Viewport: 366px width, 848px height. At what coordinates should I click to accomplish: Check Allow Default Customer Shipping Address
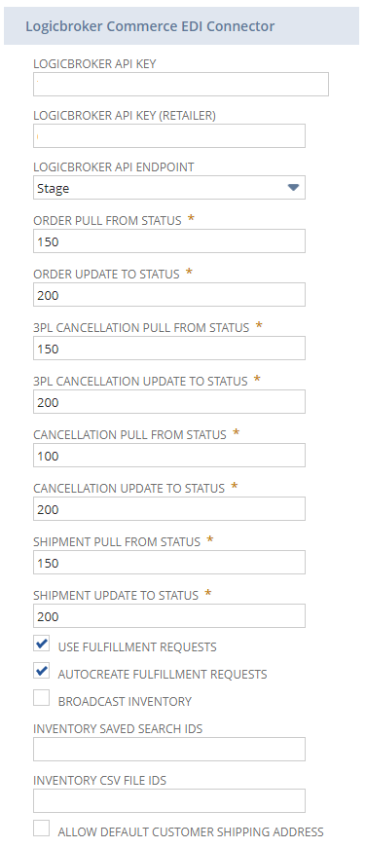click(x=42, y=829)
